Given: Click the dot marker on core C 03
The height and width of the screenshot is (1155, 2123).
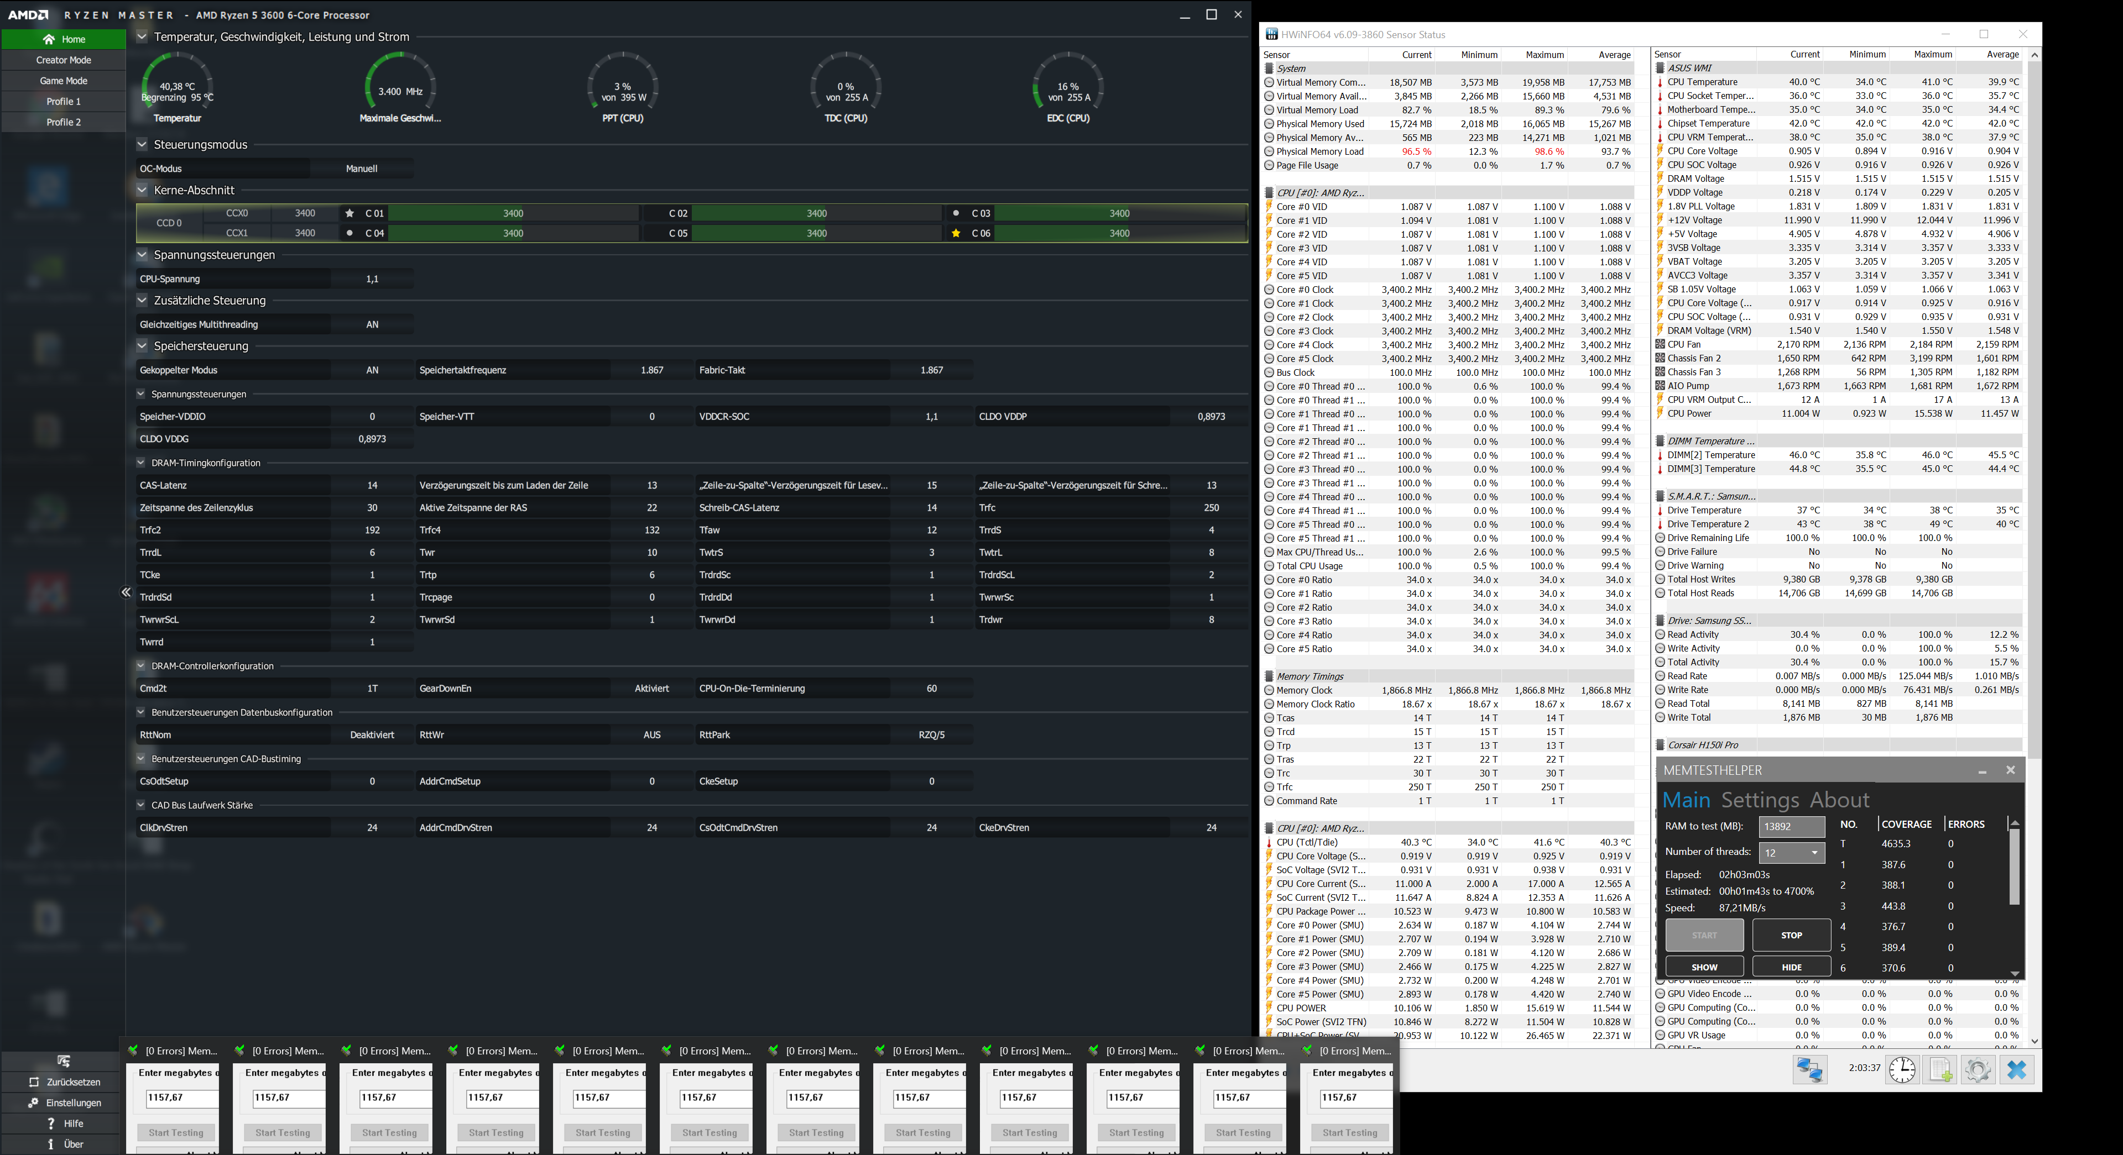Looking at the screenshot, I should pos(955,213).
